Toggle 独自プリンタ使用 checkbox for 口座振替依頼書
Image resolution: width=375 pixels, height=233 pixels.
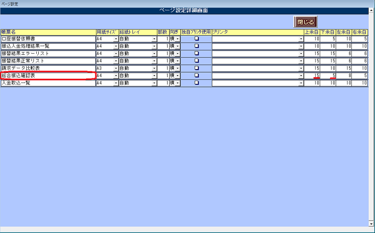click(x=196, y=39)
